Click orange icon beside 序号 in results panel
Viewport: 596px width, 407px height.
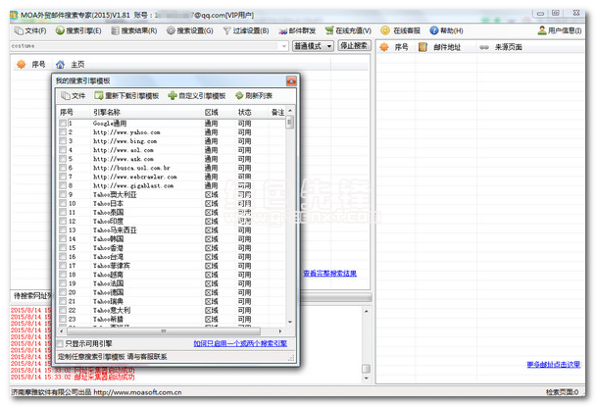[384, 47]
